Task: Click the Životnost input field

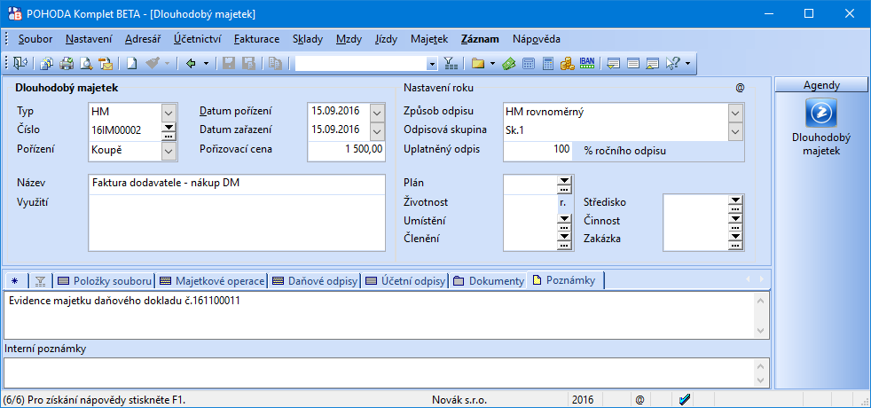Action: pyautogui.click(x=530, y=202)
